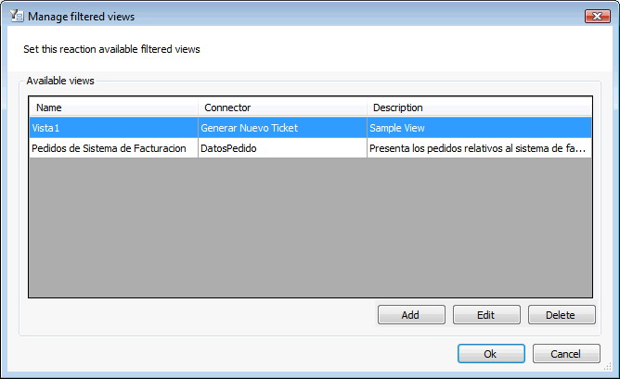Click the Manage filtered views title icon

17,16
